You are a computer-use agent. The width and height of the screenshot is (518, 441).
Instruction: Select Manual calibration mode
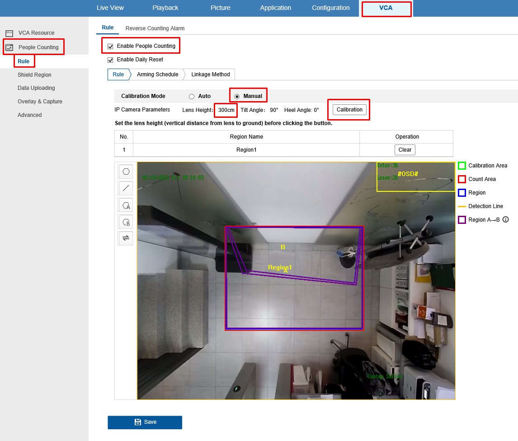237,97
